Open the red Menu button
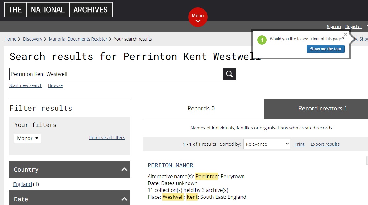The width and height of the screenshot is (368, 205). [198, 17]
